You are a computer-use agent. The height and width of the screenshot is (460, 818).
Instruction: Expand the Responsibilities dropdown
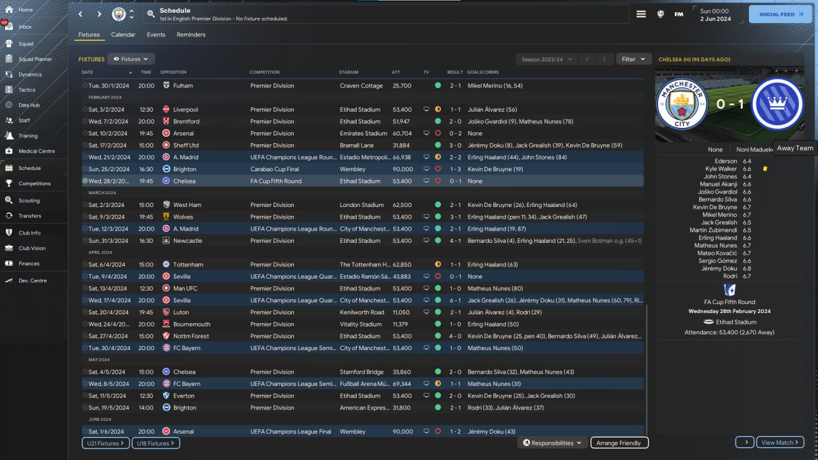[552, 443]
